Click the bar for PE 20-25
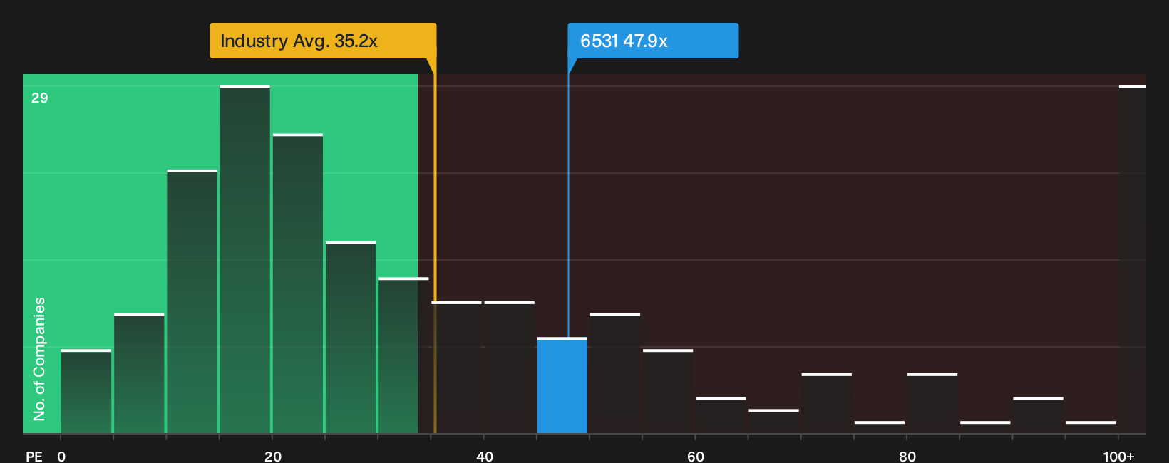 point(298,283)
